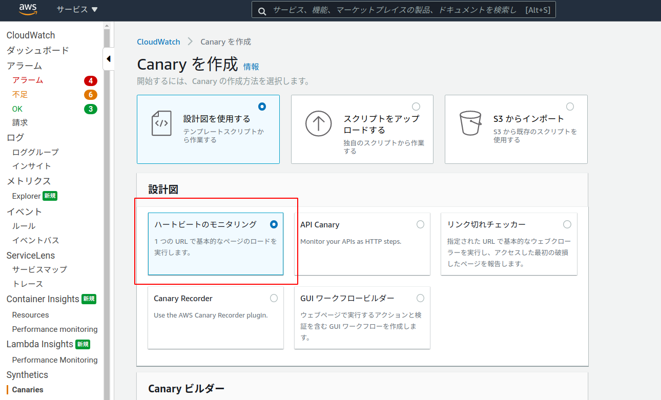The image size is (661, 400).
Task: Open the 不足 alarms link
Action: 20,95
